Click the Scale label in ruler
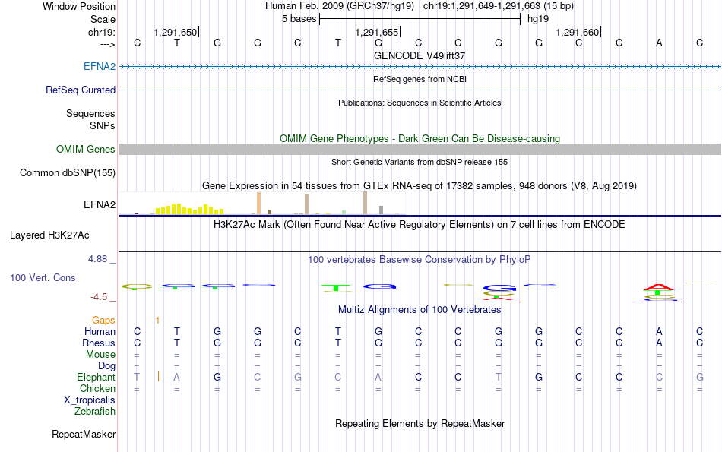The width and height of the screenshot is (722, 452). (103, 19)
